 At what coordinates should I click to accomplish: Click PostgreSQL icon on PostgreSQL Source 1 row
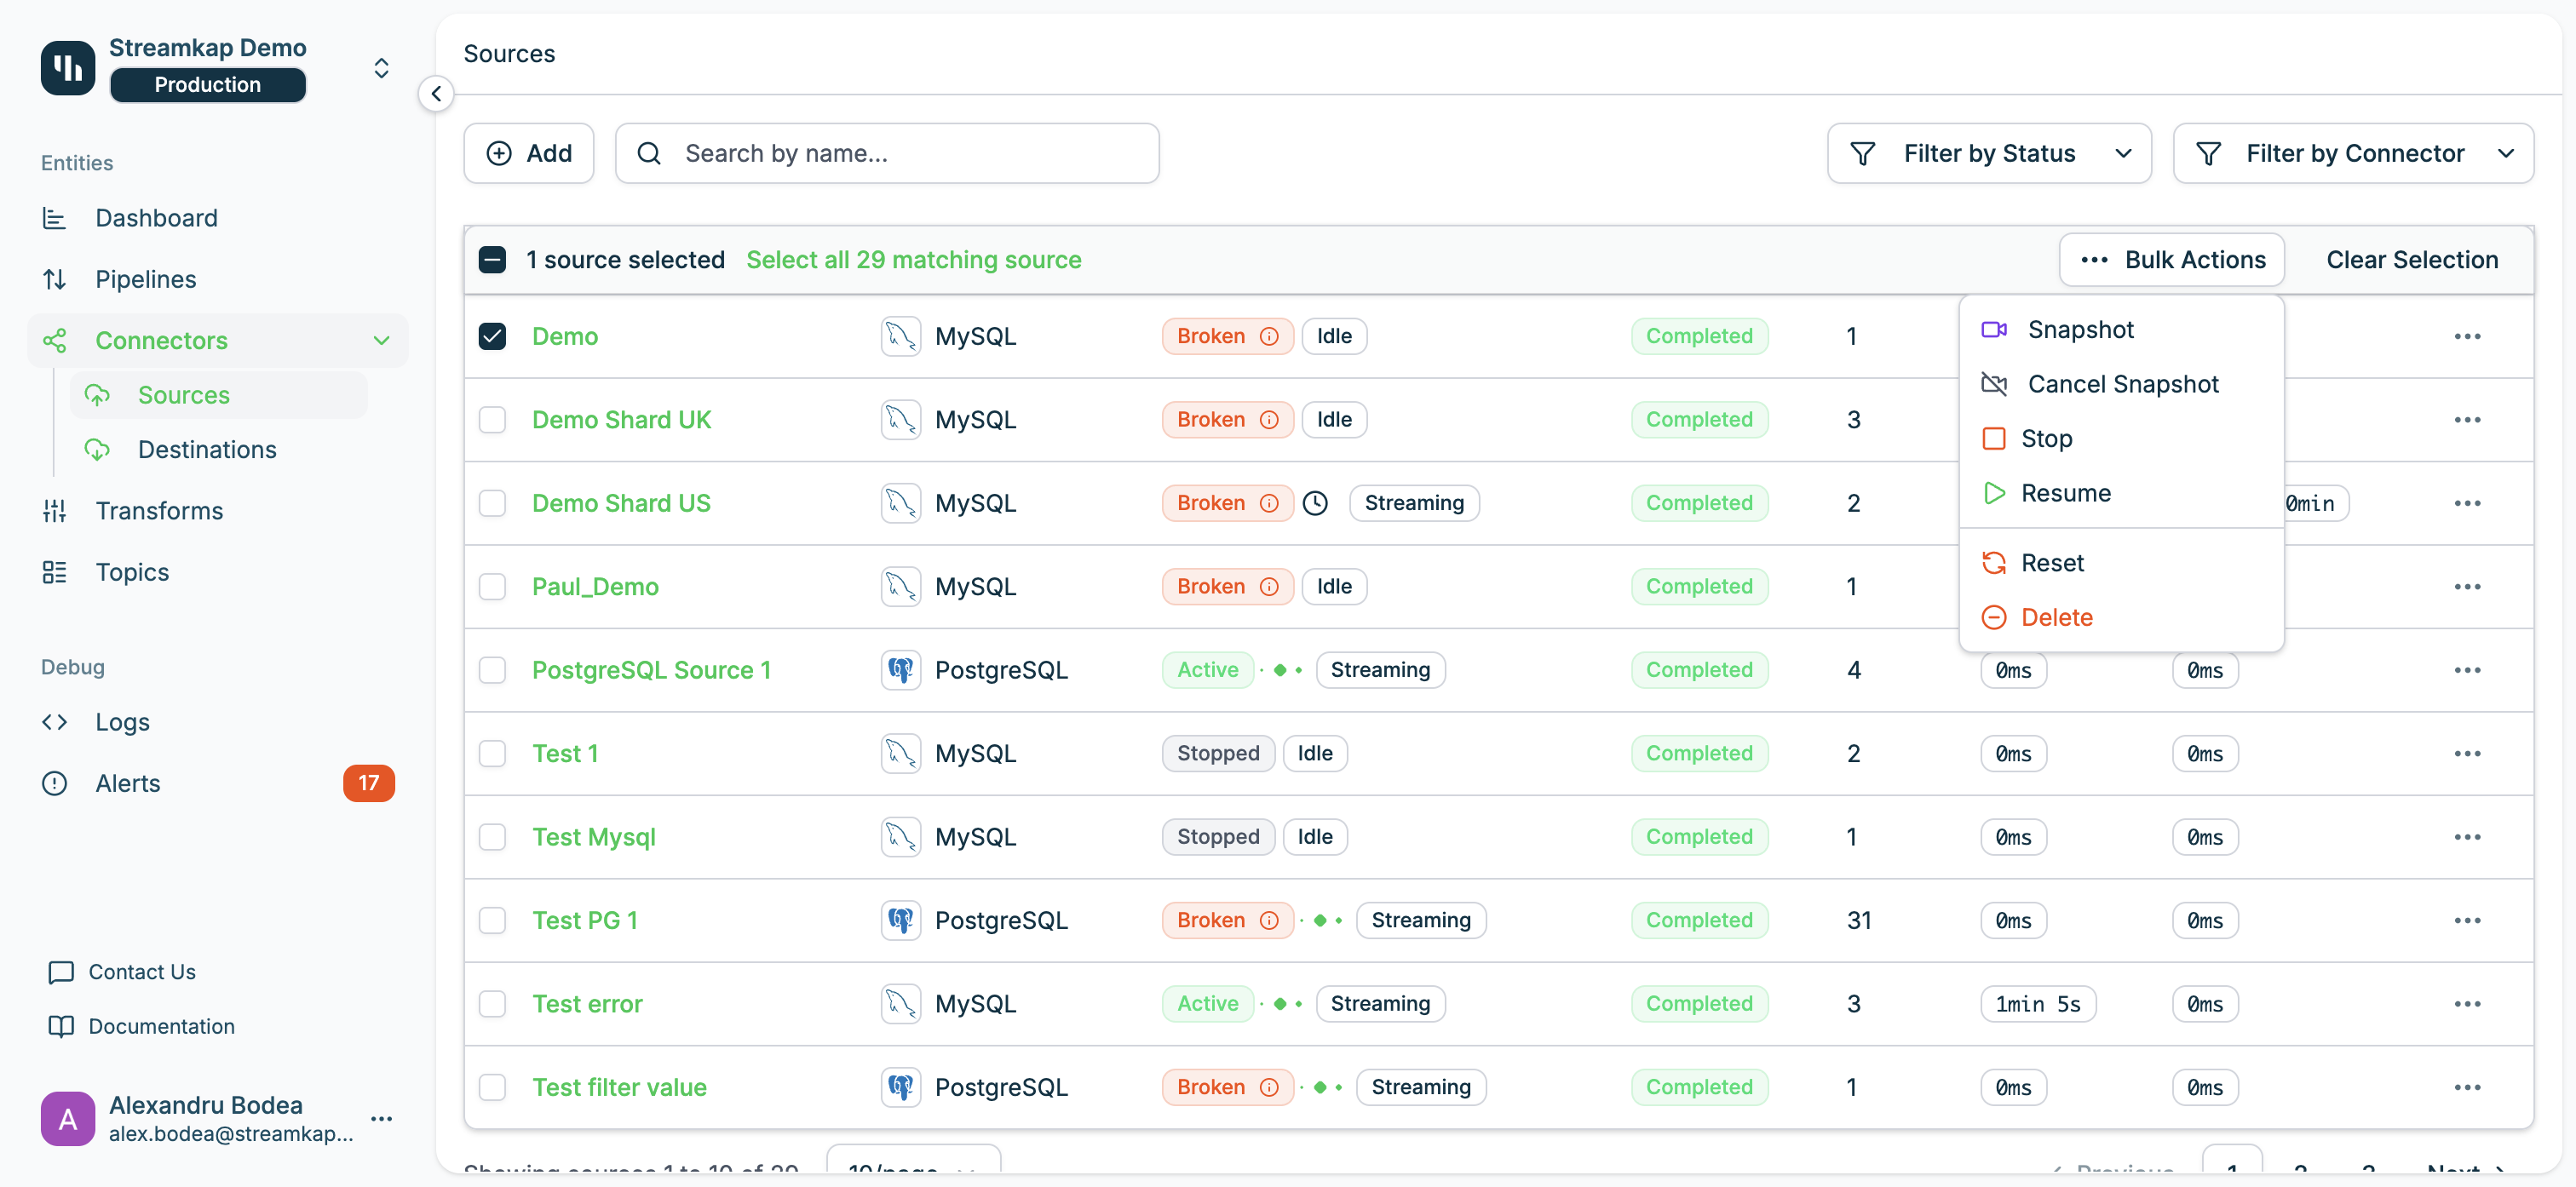point(900,670)
